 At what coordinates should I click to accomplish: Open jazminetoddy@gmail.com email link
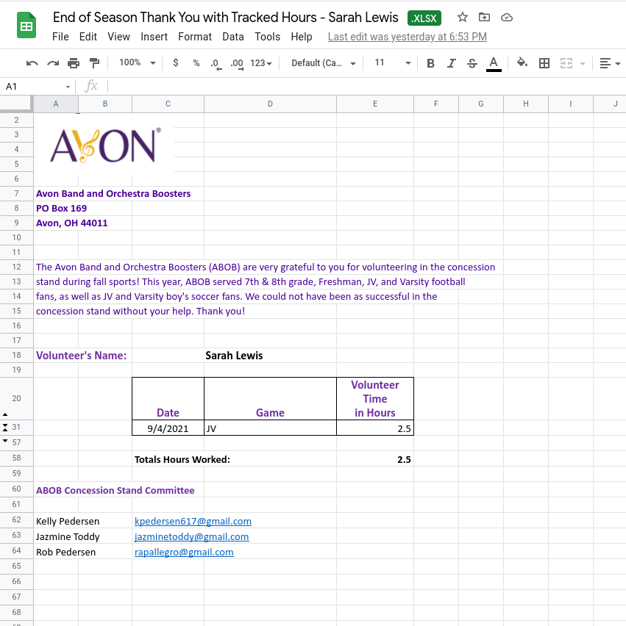tap(192, 536)
